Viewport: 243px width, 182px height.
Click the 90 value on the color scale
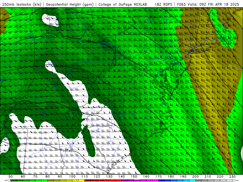tap(60, 177)
